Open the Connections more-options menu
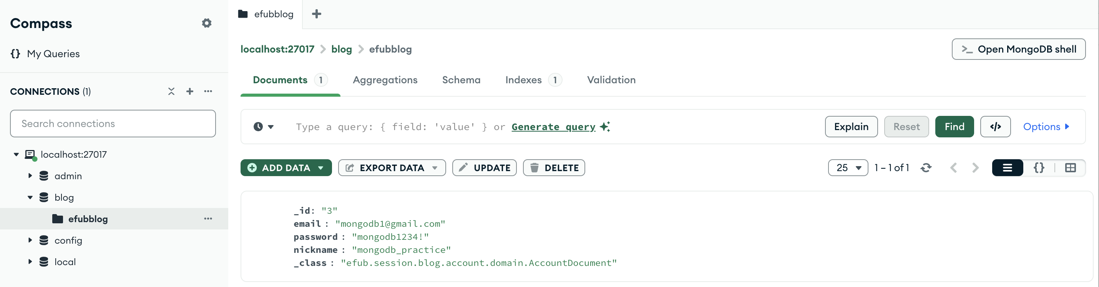The height and width of the screenshot is (287, 1099). click(x=208, y=91)
